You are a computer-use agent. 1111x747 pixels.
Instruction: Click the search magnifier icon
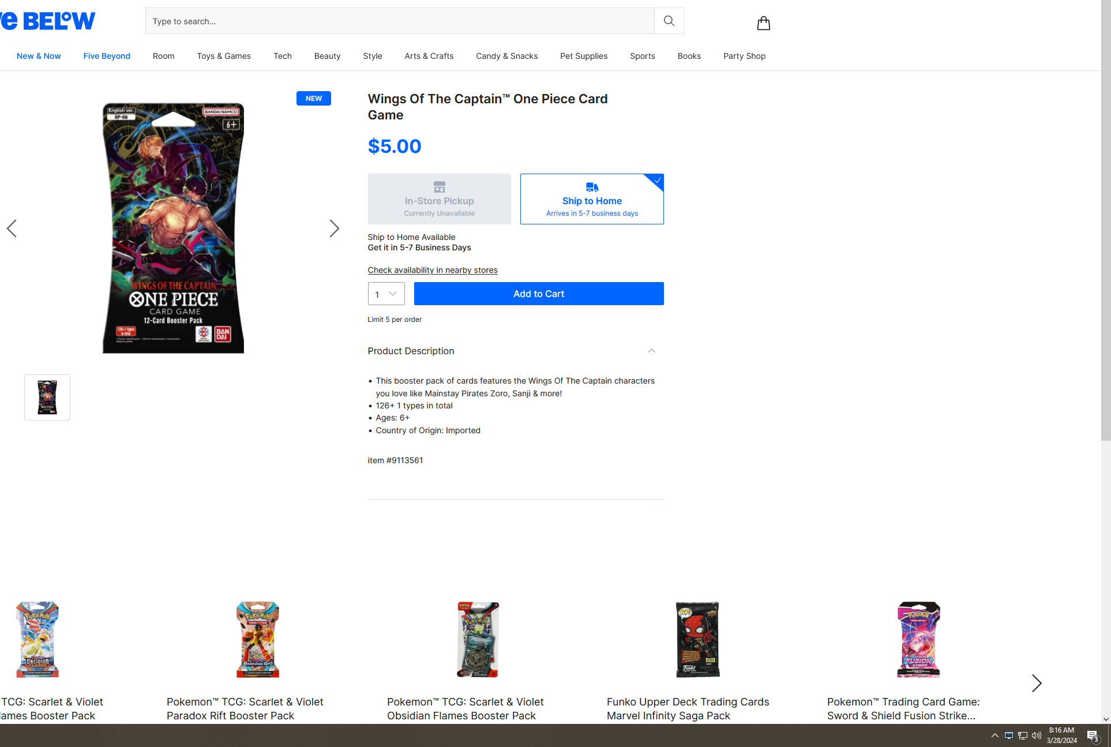point(669,21)
